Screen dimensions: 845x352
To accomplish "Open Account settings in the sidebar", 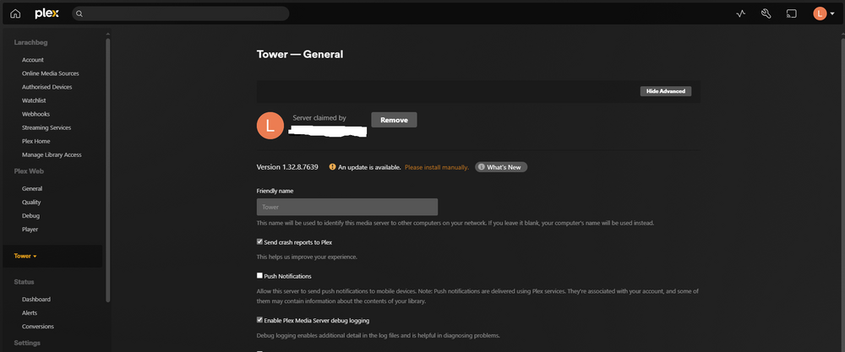I will (x=33, y=60).
